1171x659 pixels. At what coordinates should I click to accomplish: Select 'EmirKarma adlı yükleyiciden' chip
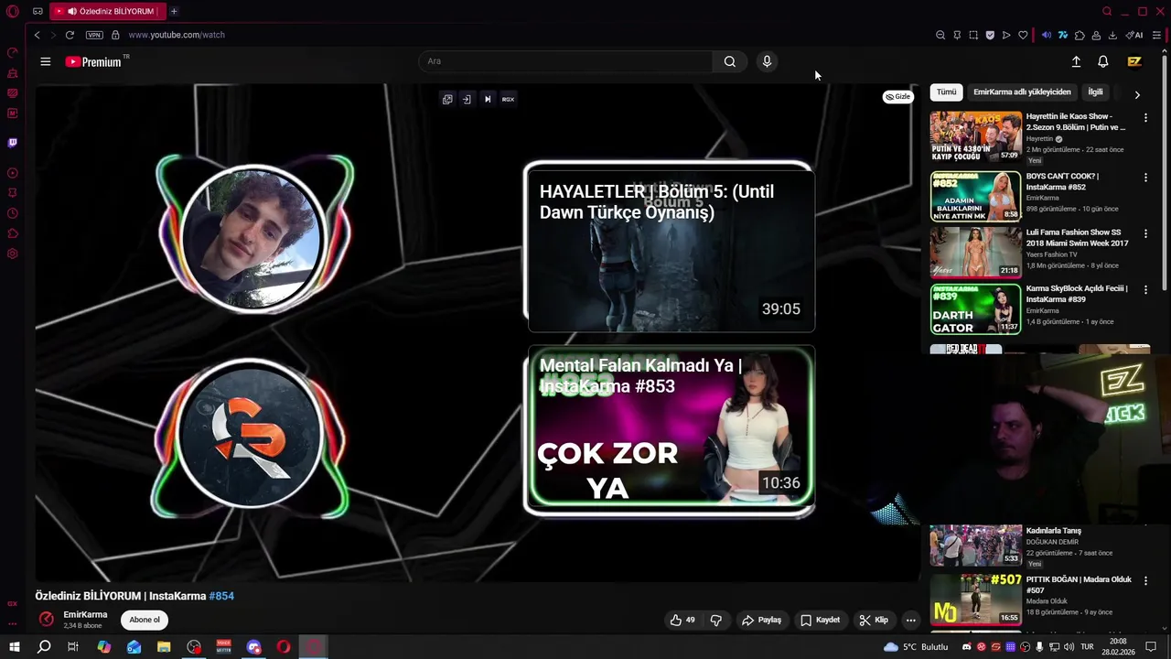(x=1022, y=92)
